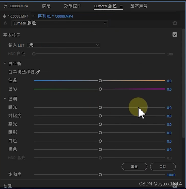This screenshot has height=189, width=186.
Task: Open the Lumetri 颜色 effect dropdown
Action: pos(59,23)
